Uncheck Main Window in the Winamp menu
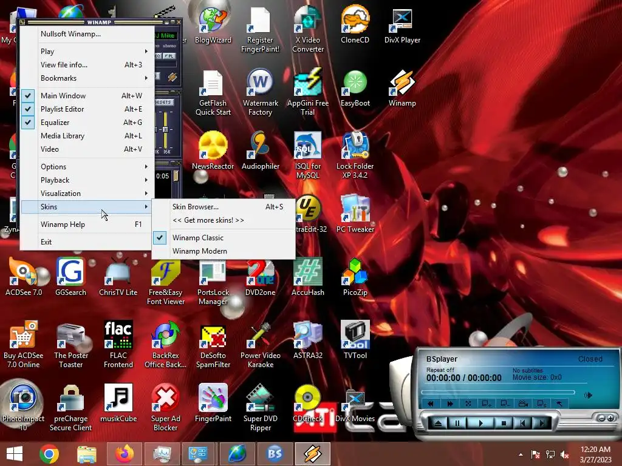Screen dimensions: 622x466 [86, 95]
